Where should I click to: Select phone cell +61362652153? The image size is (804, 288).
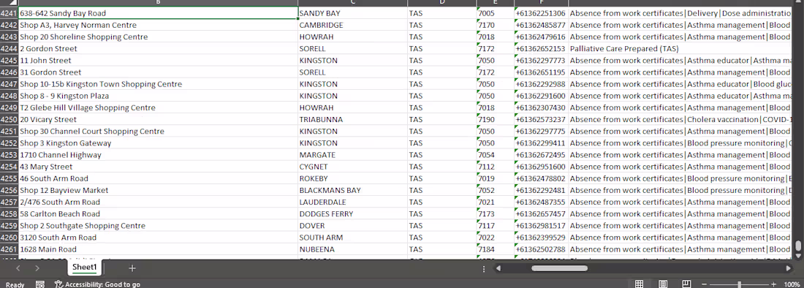click(542, 49)
